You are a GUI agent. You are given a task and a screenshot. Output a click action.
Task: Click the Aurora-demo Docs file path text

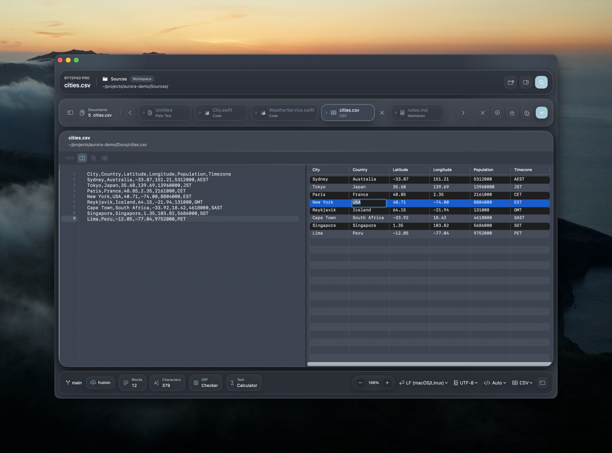point(108,145)
